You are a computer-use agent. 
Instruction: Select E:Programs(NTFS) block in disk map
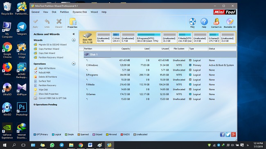pyautogui.click(x=149, y=38)
